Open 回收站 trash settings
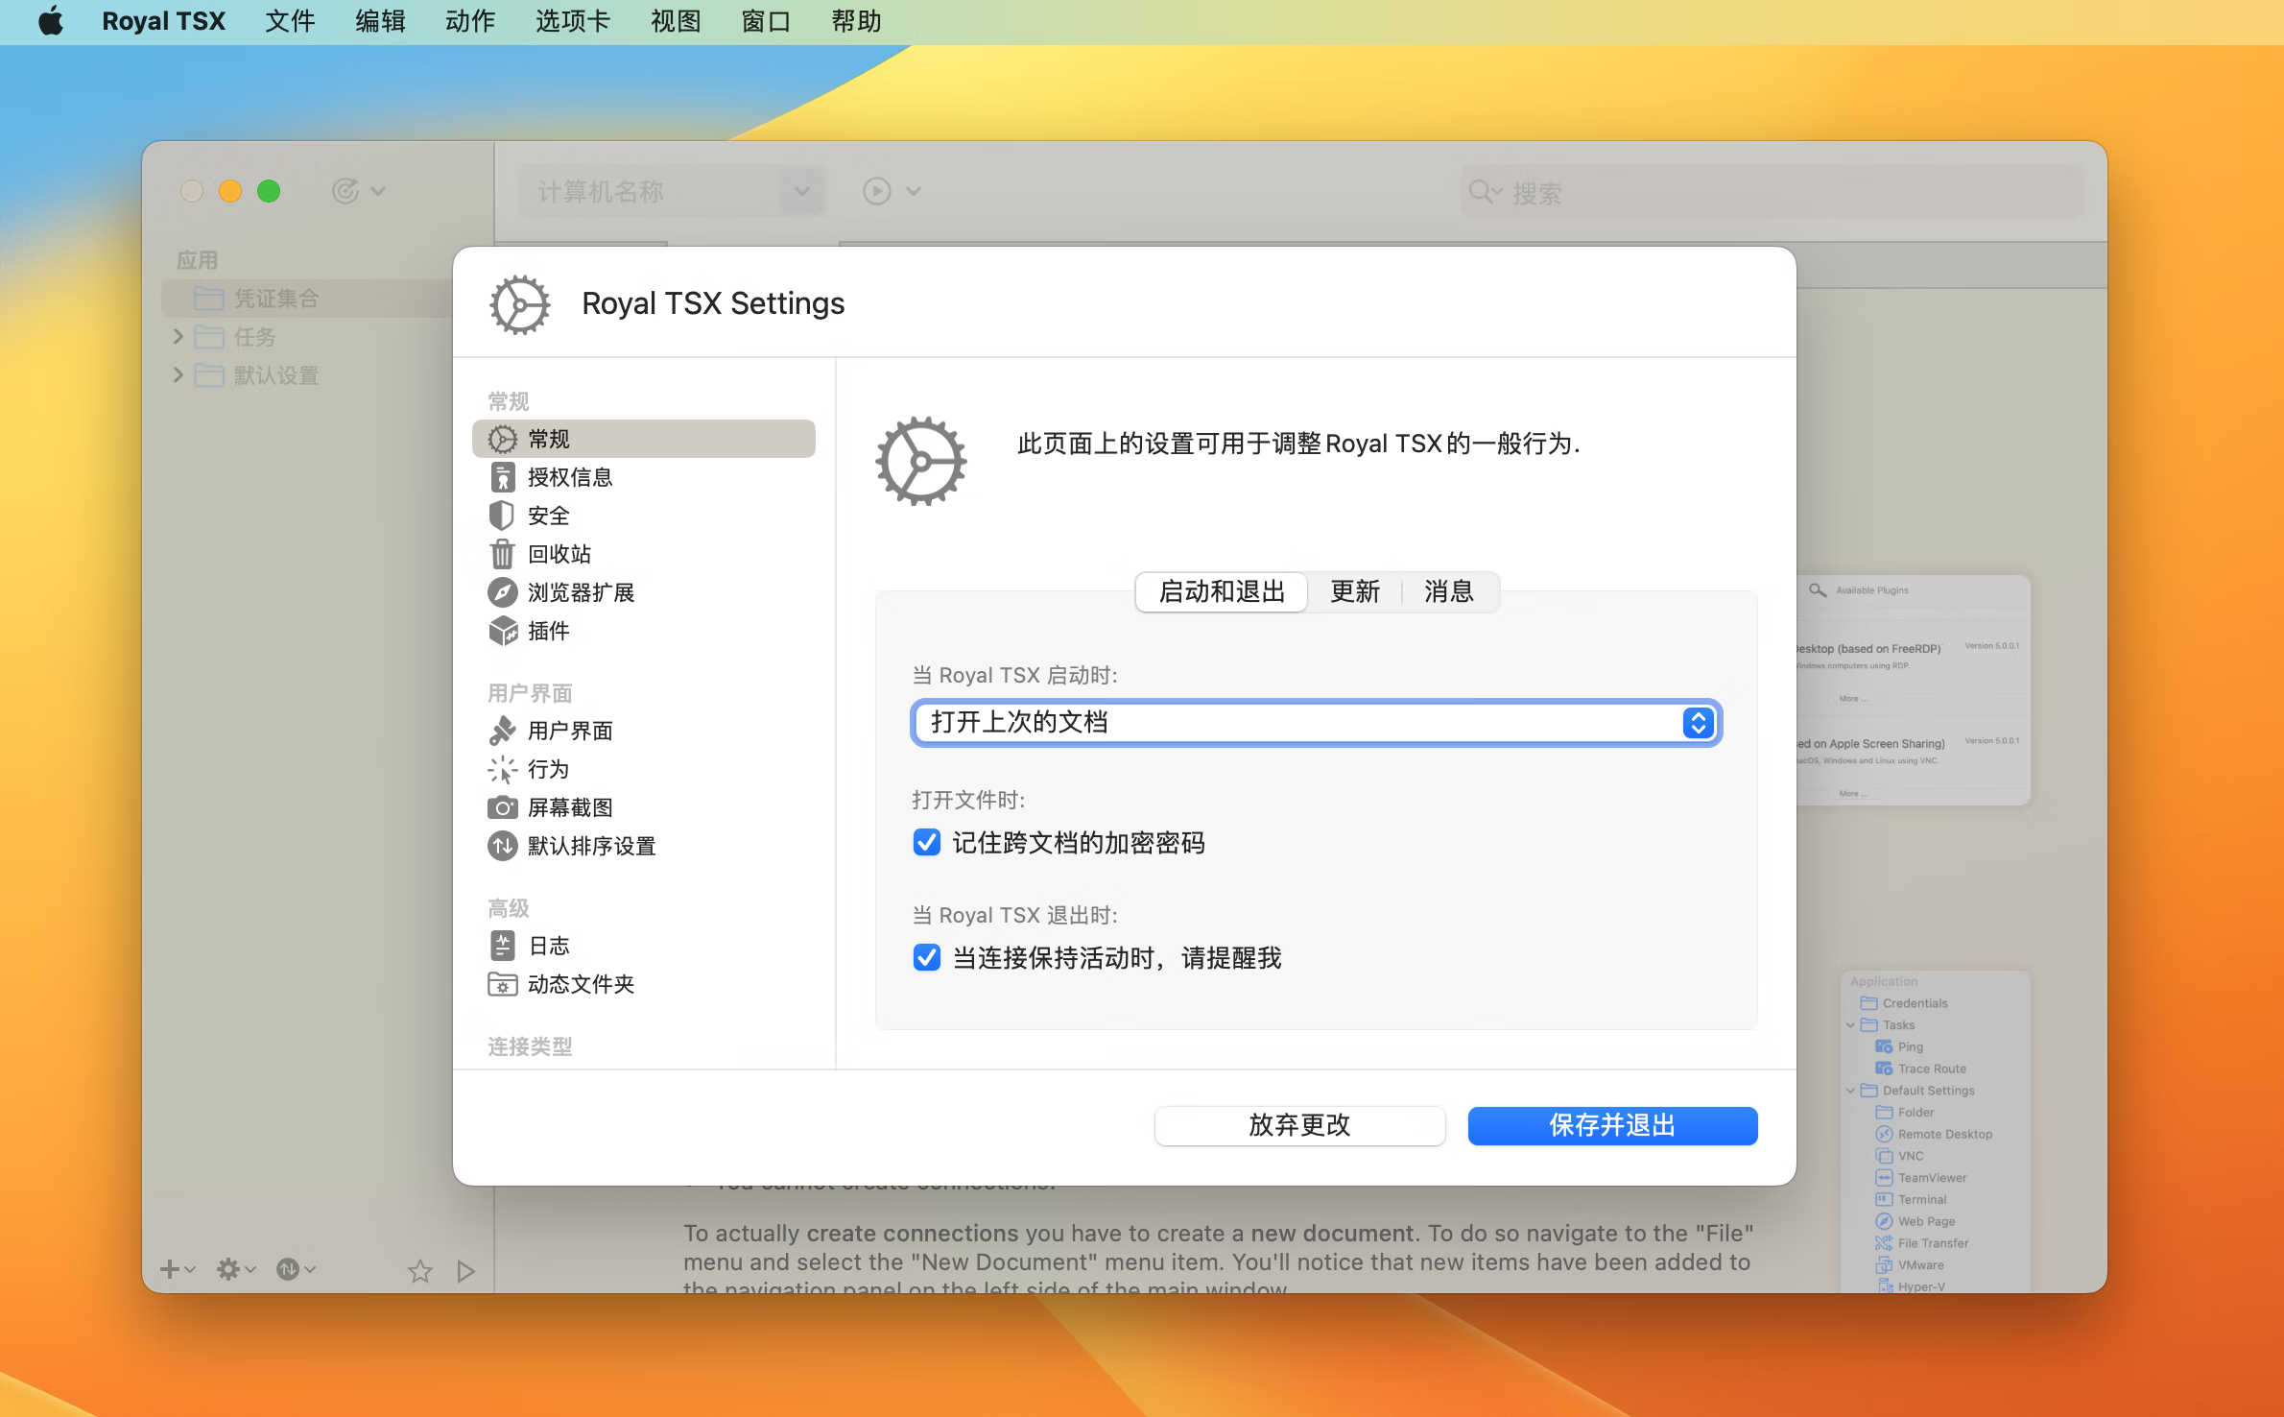This screenshot has height=1417, width=2284. tap(559, 554)
